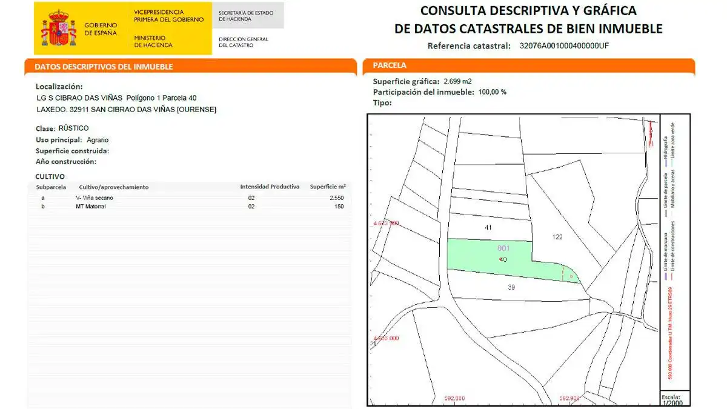Click the 'Año construcción:' label
Image resolution: width=727 pixels, height=409 pixels.
click(66, 162)
